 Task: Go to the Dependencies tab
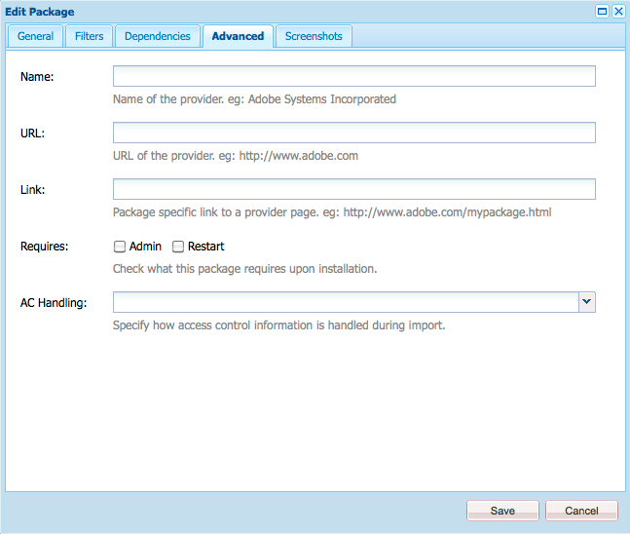pyautogui.click(x=158, y=36)
